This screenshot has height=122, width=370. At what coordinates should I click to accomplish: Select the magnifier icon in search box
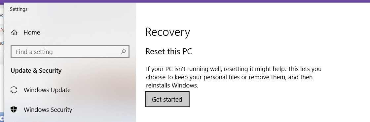123,52
